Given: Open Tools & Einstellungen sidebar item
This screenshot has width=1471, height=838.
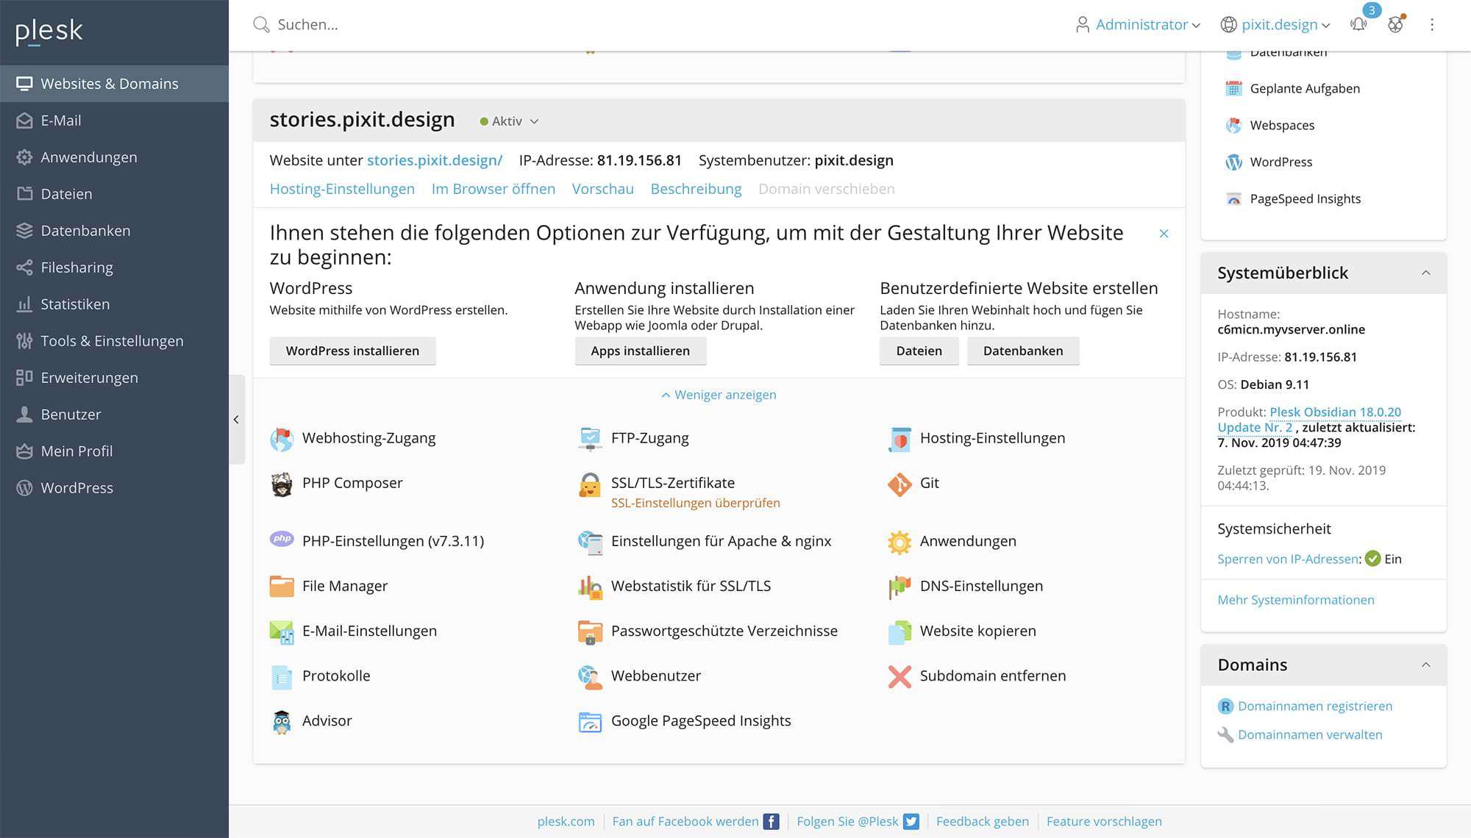Looking at the screenshot, I should pos(112,341).
